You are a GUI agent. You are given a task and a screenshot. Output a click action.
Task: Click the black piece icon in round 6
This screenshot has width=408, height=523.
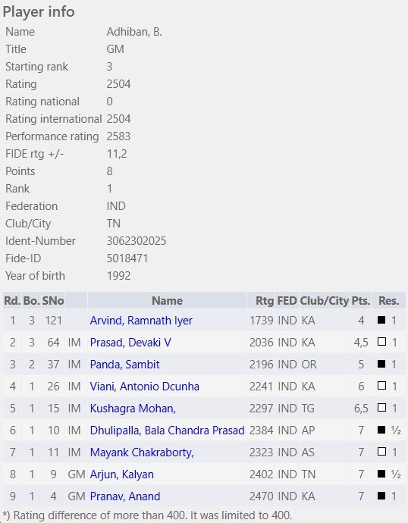coord(381,430)
